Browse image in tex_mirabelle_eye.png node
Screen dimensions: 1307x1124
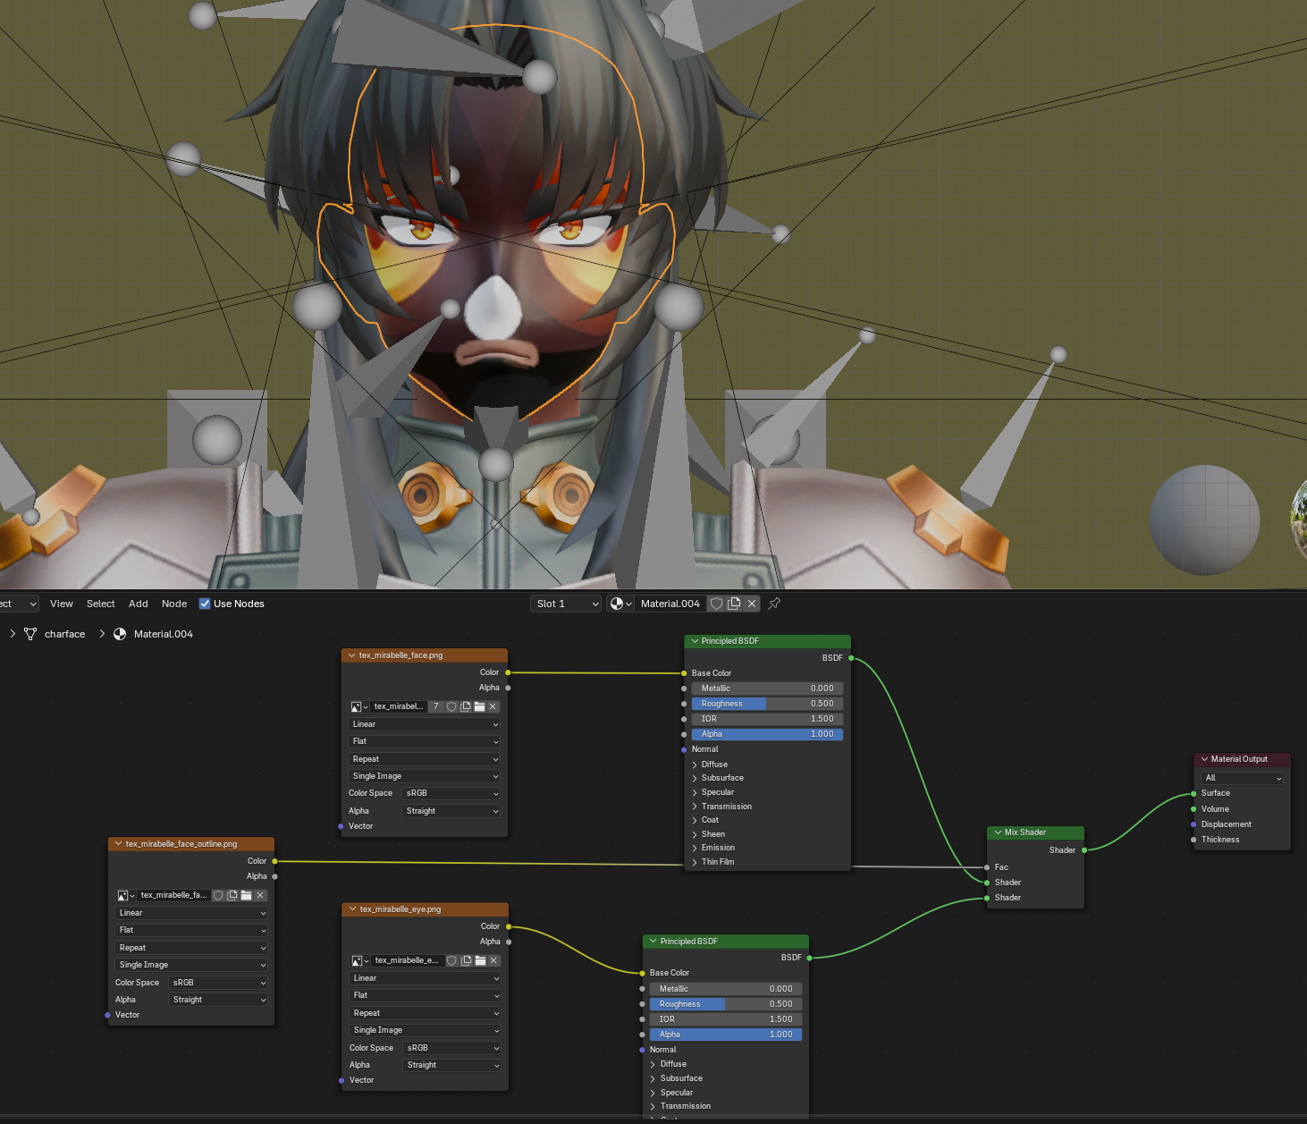tap(360, 960)
